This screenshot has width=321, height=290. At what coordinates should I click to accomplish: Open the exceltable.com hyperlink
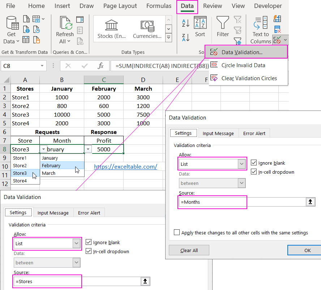[x=125, y=166]
